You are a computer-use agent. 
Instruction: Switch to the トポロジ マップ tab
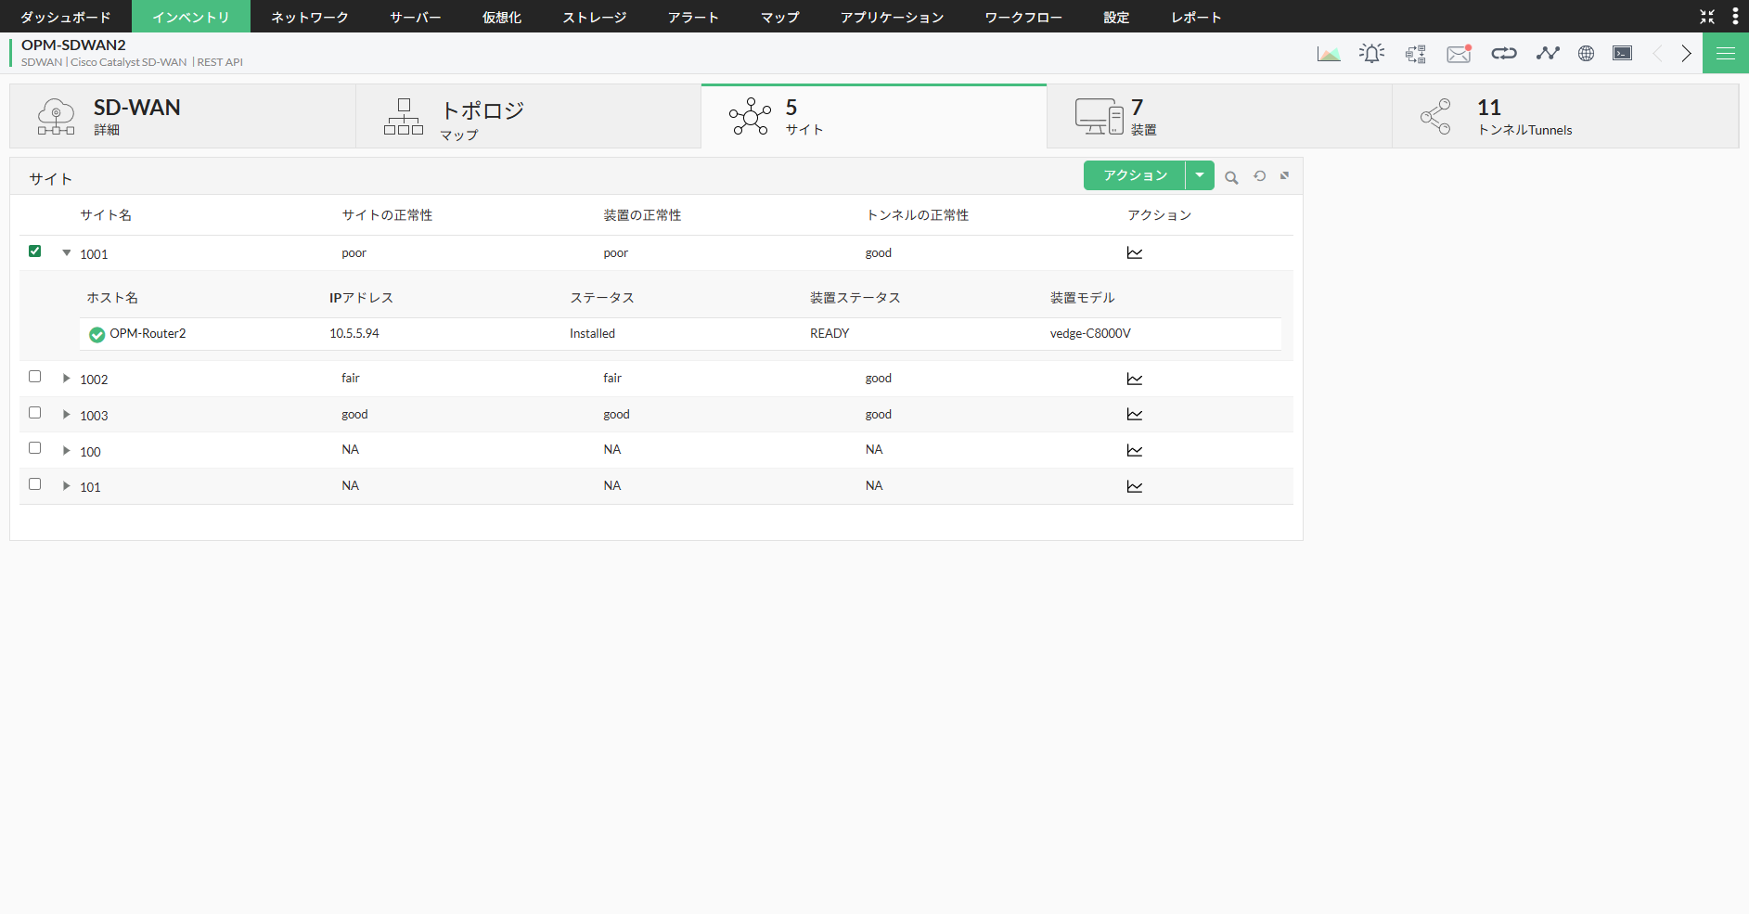coord(528,116)
